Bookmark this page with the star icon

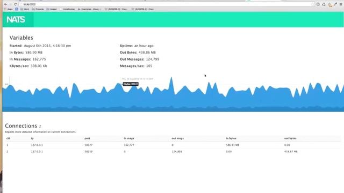tap(312, 4)
